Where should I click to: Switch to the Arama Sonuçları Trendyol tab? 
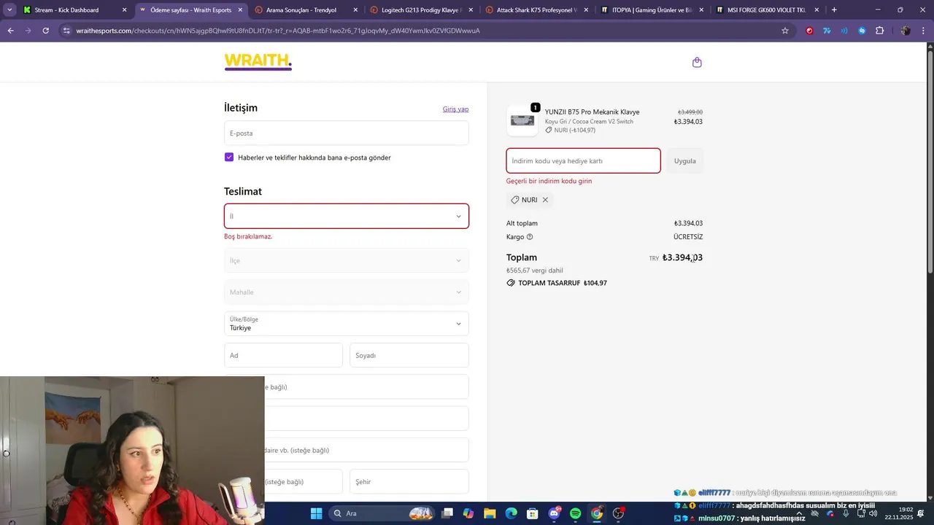[x=301, y=10]
